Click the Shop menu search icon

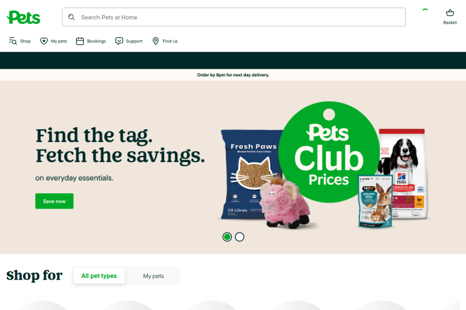point(13,41)
